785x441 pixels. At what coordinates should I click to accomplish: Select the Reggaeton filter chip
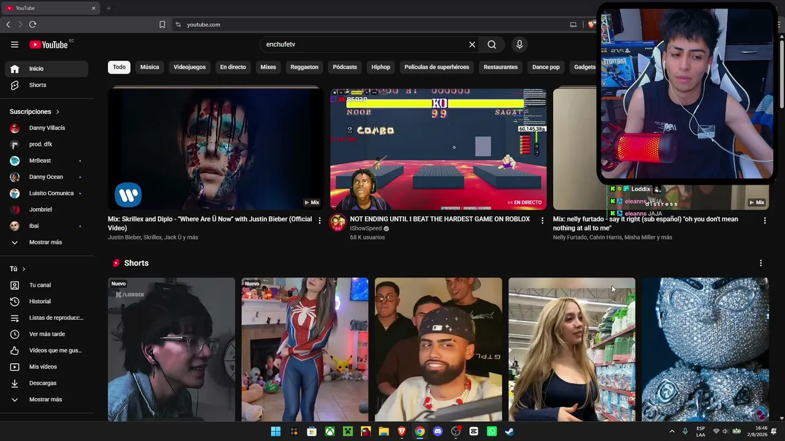[x=304, y=67]
